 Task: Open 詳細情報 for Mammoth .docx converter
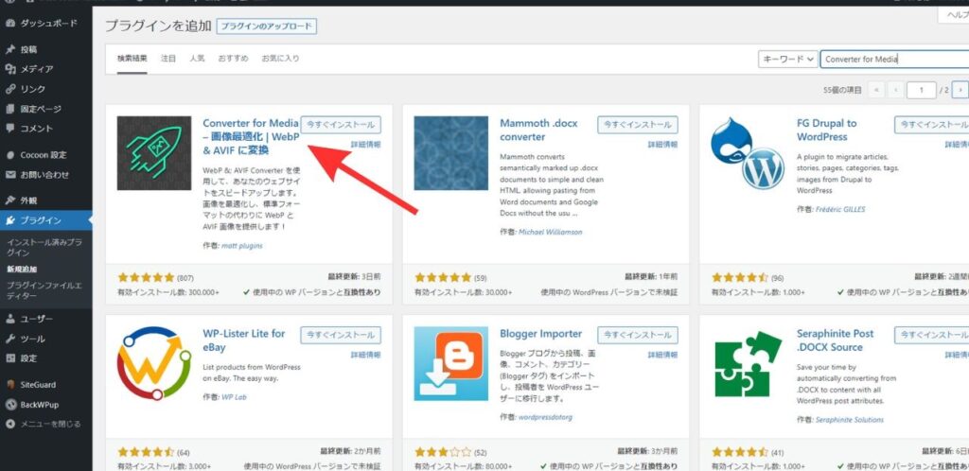coord(662,145)
